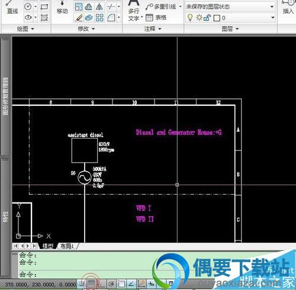
Task: Select the Circle drawing tool
Action: pyautogui.click(x=28, y=7)
